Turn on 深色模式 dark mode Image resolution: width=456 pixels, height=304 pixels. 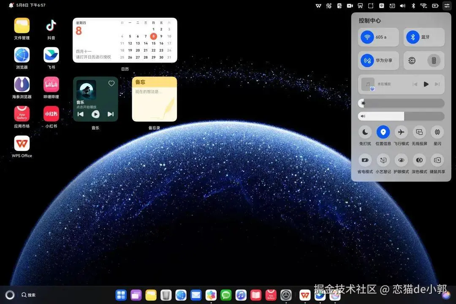pos(419,160)
